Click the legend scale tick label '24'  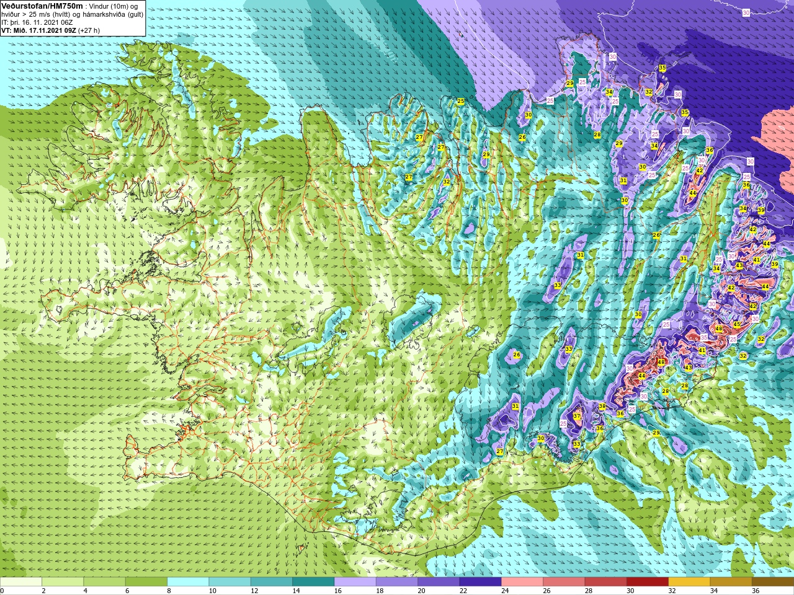click(x=505, y=591)
